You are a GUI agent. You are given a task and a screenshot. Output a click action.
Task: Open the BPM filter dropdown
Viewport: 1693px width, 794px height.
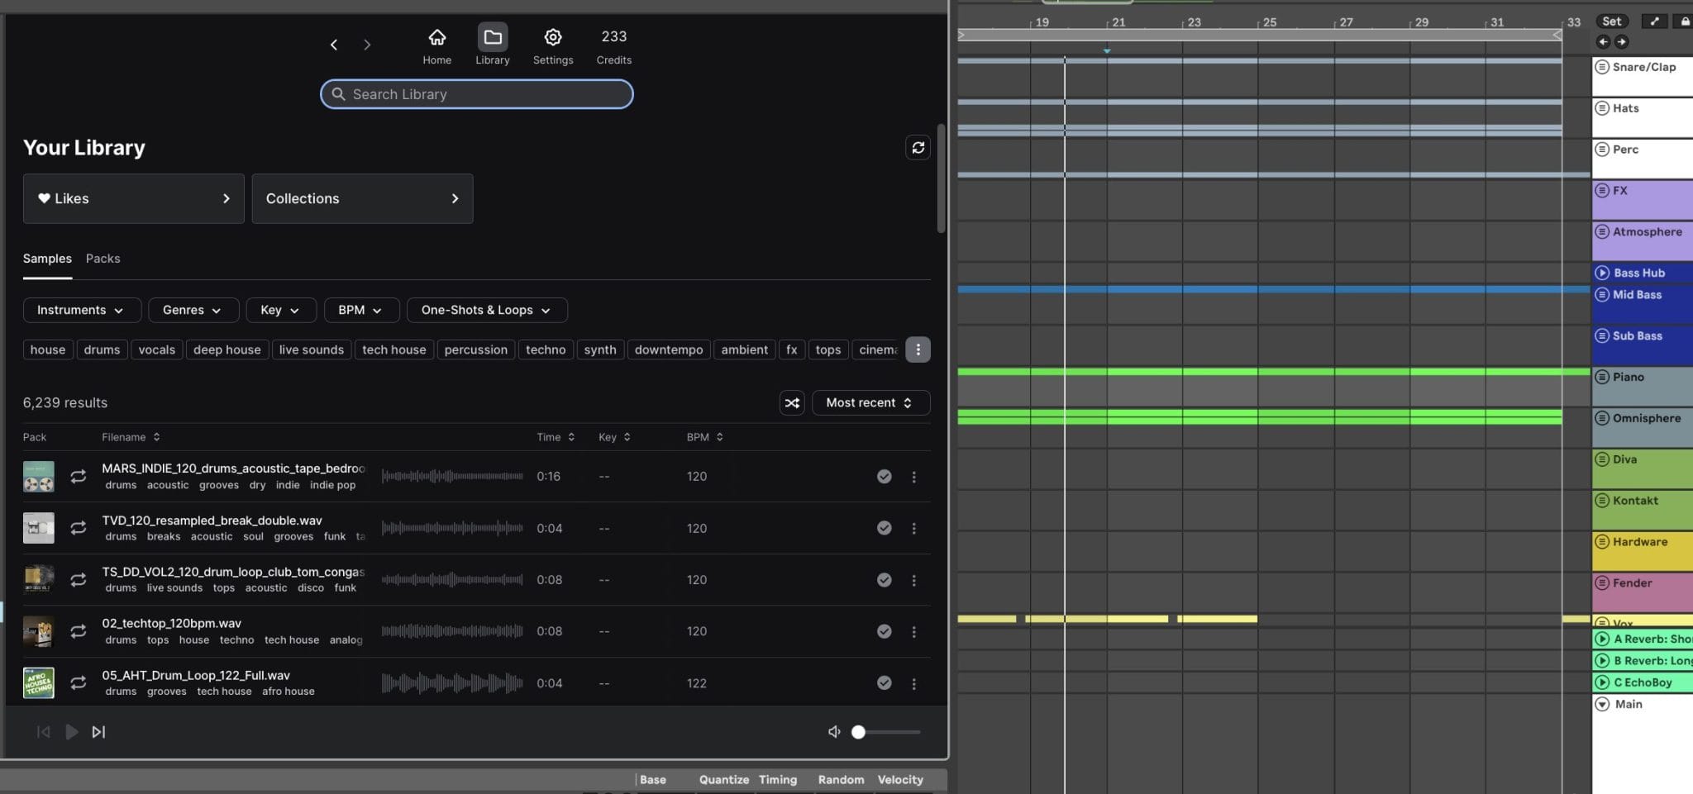360,310
